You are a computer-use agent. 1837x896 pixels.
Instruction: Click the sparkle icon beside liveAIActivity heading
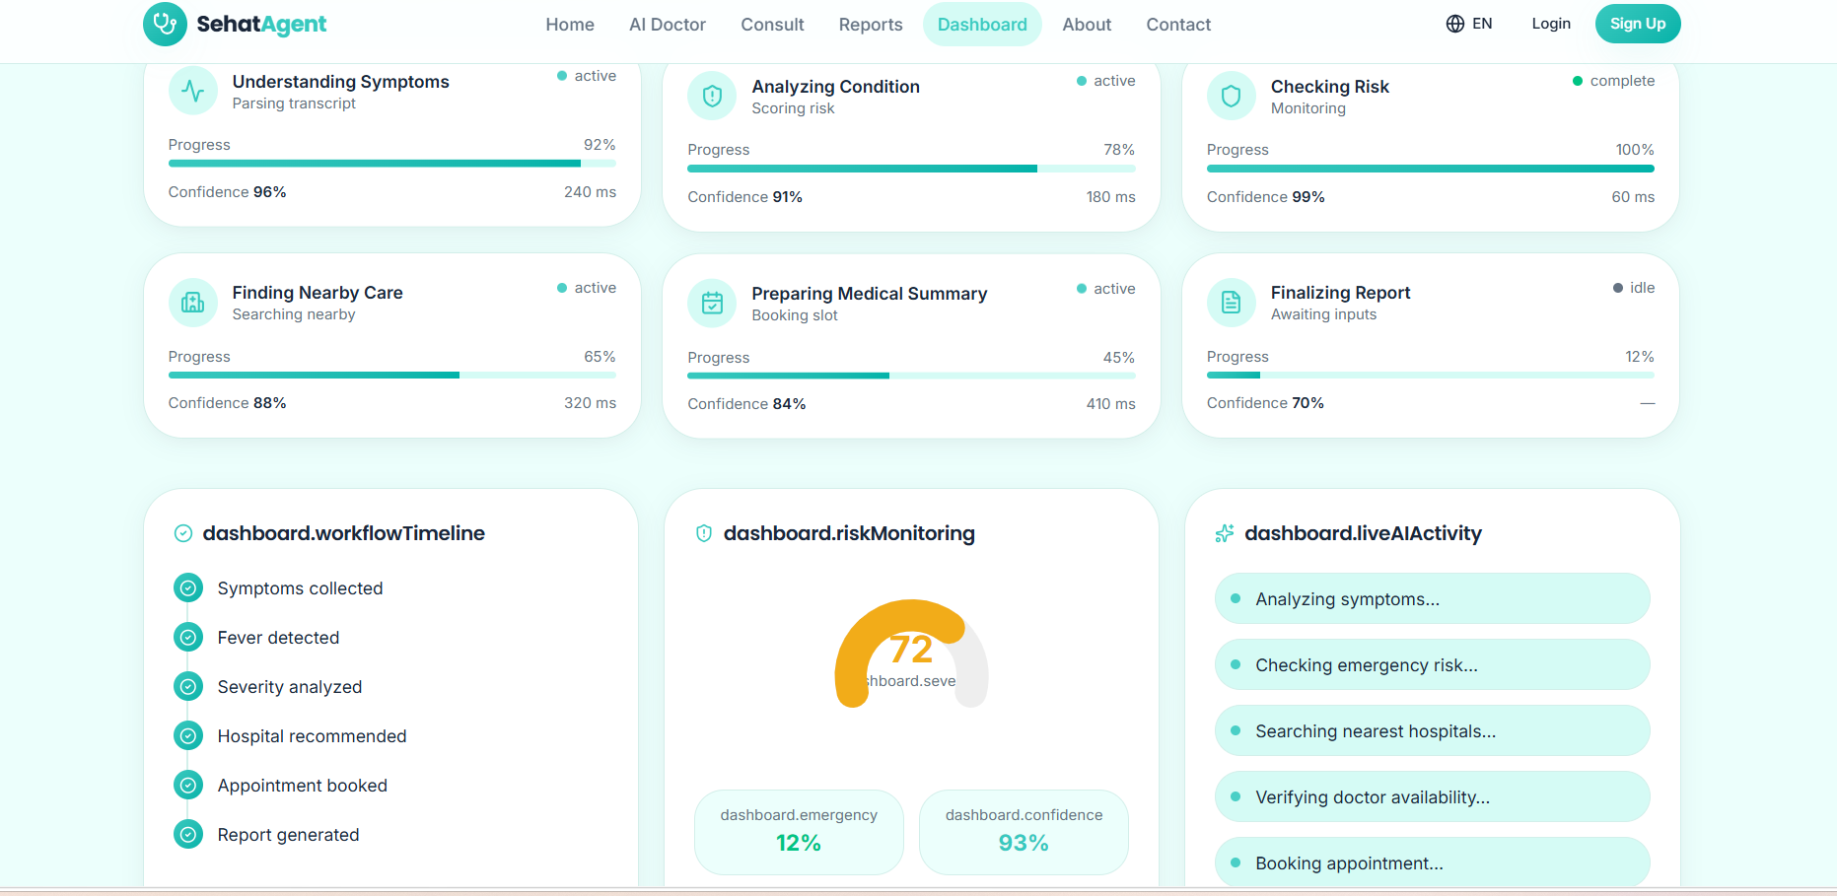(1225, 533)
